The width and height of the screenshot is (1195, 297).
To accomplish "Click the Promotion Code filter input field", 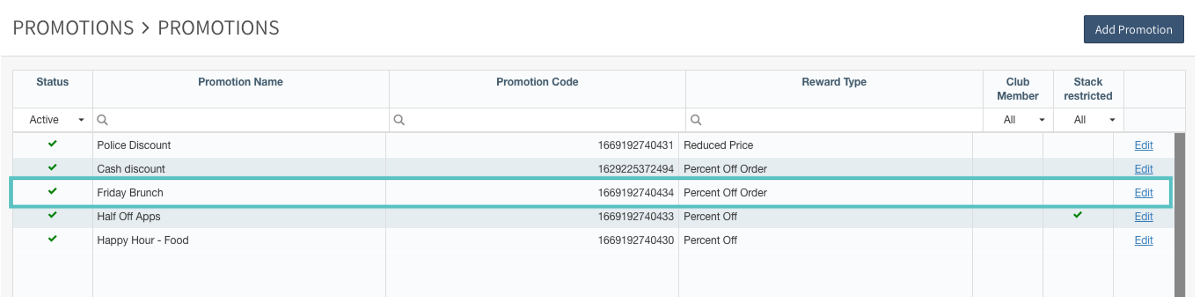I will pos(543,120).
